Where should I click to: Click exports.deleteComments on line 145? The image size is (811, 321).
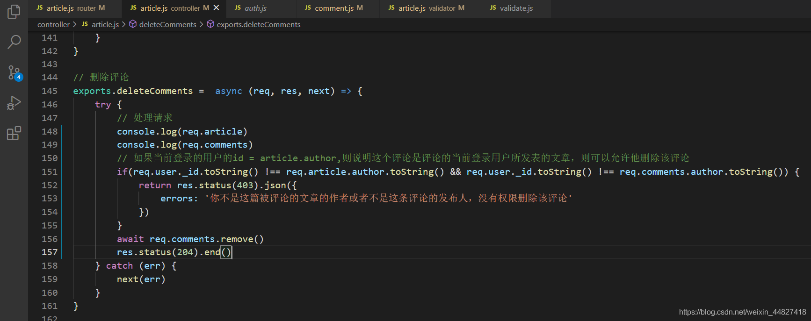[133, 91]
